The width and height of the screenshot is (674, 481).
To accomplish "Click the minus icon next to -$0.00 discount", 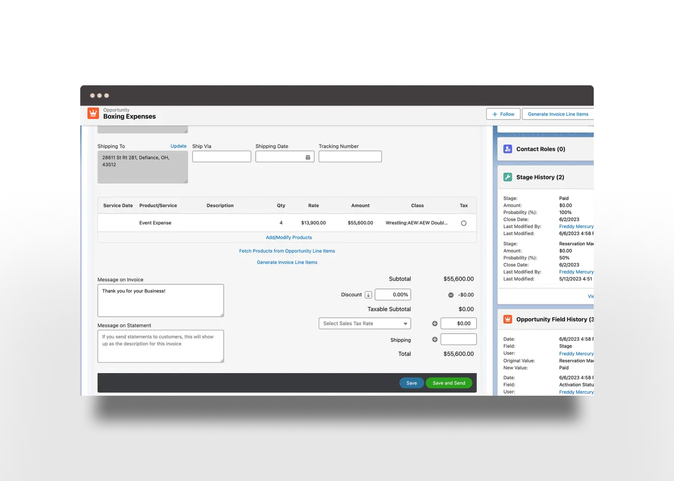I will pos(451,295).
